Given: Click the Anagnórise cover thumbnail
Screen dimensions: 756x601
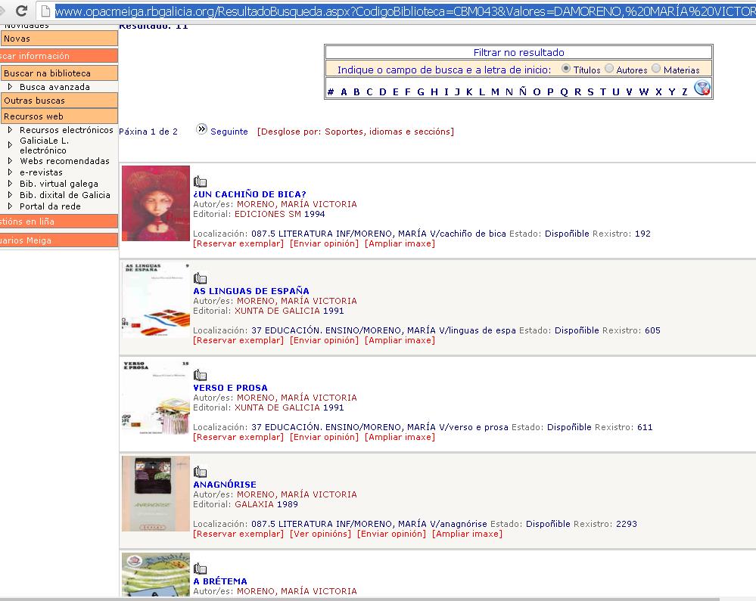Looking at the screenshot, I should tap(156, 494).
